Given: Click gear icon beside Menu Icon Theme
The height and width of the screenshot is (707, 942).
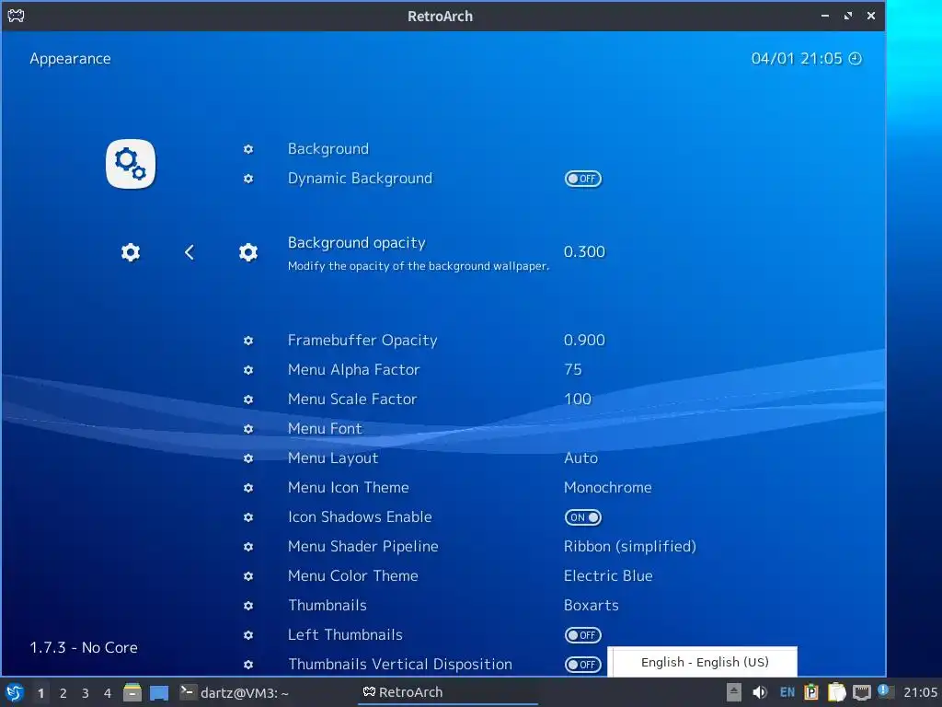Looking at the screenshot, I should (x=248, y=488).
